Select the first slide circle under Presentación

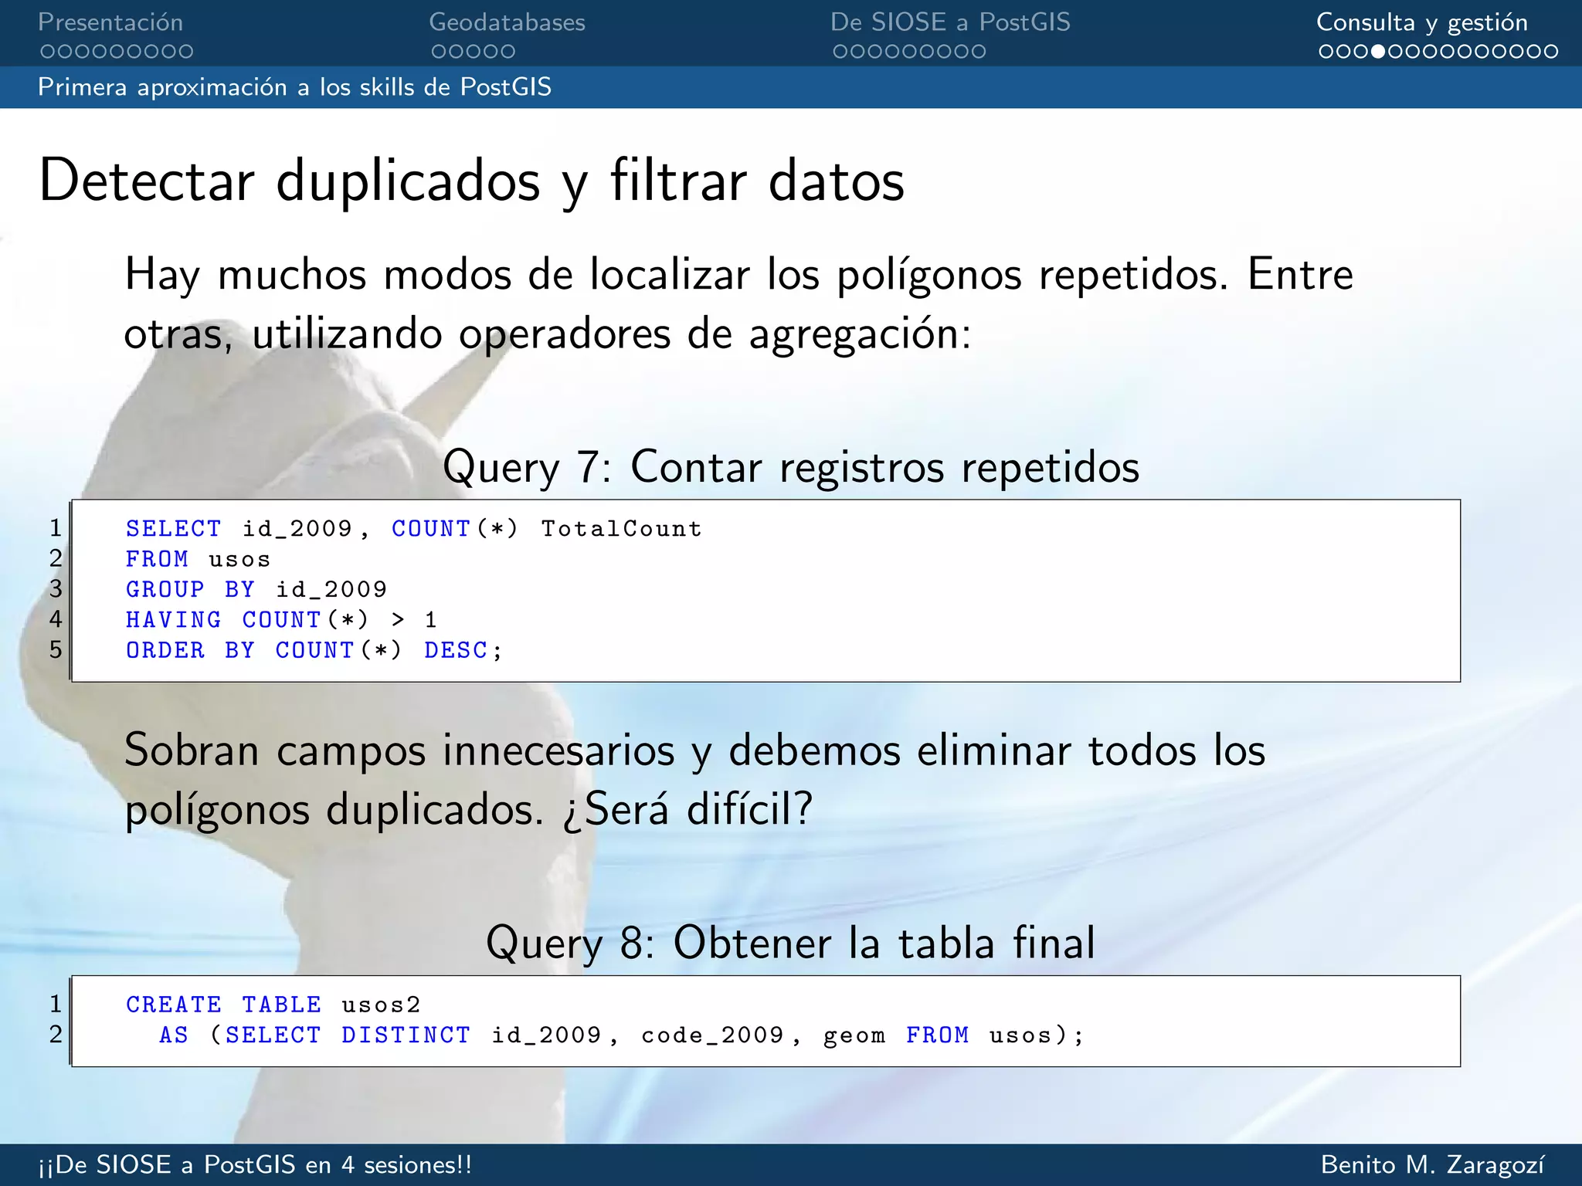click(x=48, y=52)
